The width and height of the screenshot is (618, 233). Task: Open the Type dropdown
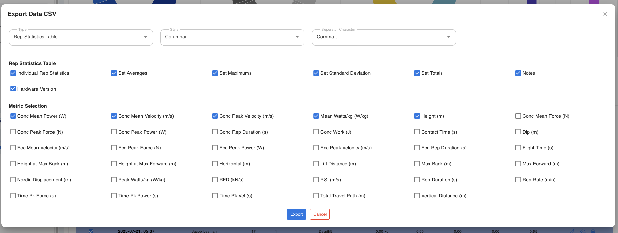click(x=81, y=37)
